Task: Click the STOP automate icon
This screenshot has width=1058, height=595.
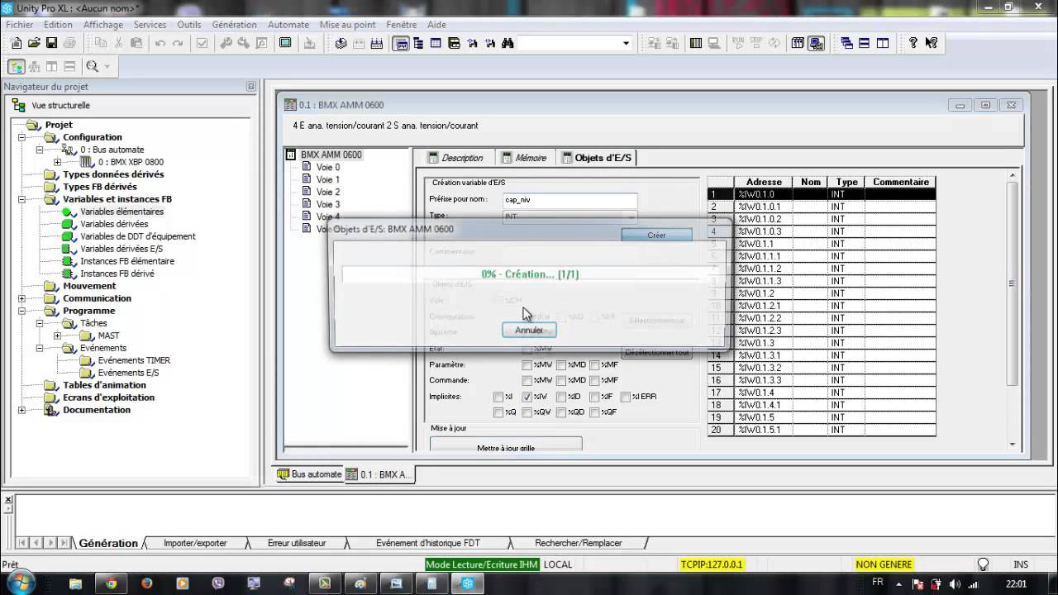Action: click(x=755, y=43)
